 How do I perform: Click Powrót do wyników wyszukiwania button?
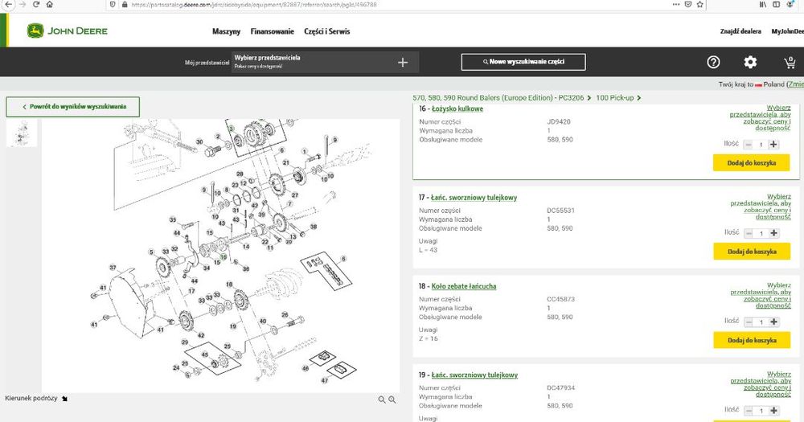(73, 107)
